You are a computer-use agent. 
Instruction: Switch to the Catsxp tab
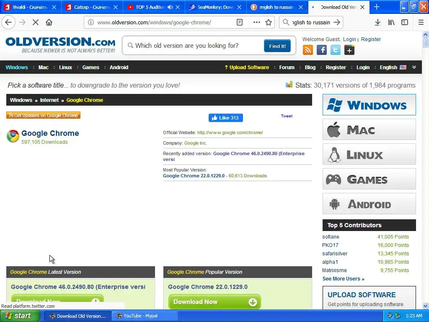[x=92, y=7]
